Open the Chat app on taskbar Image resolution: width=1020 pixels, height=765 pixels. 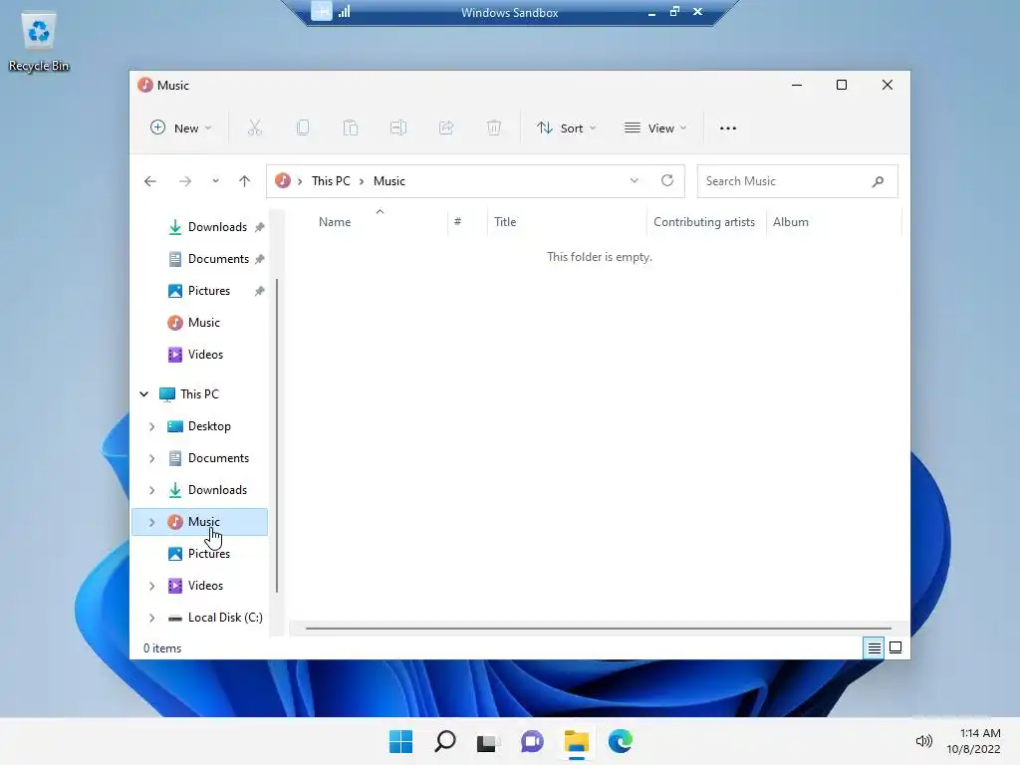[x=532, y=741]
